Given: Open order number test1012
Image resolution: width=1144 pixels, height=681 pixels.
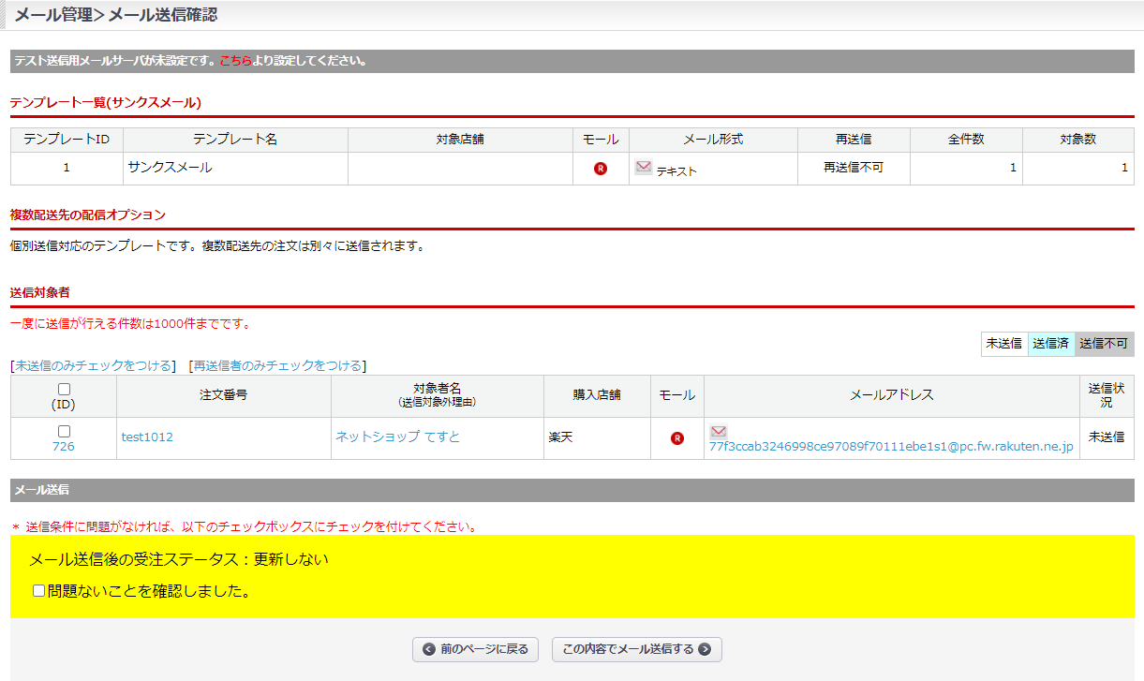Looking at the screenshot, I should click(x=147, y=437).
